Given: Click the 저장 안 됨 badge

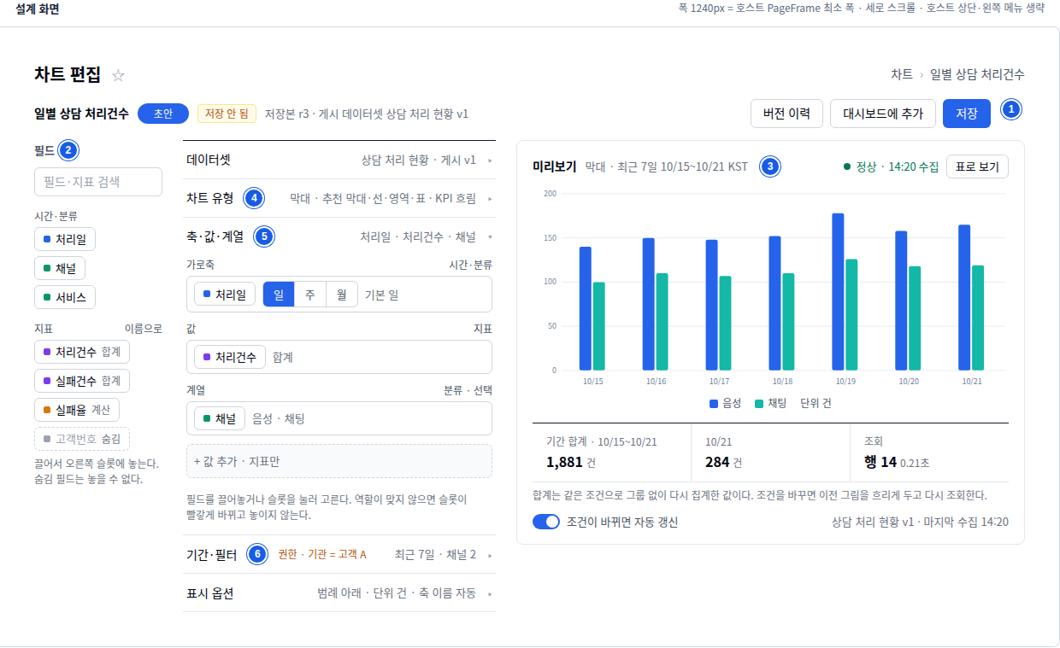Looking at the screenshot, I should pyautogui.click(x=227, y=114).
